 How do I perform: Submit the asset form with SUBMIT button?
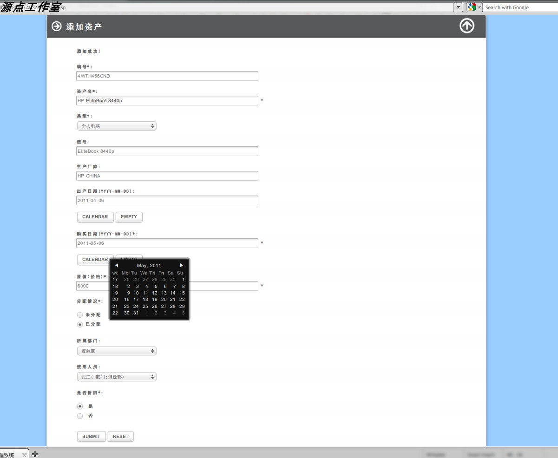tap(91, 436)
